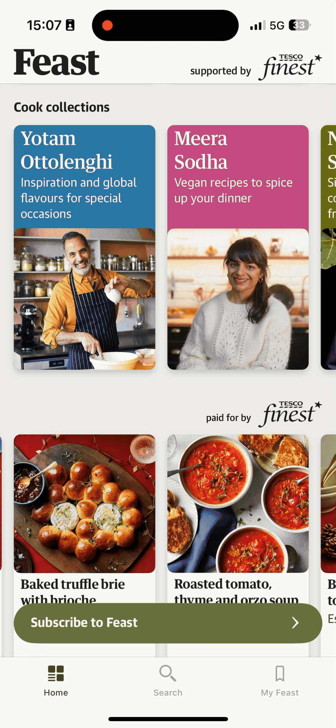The height and width of the screenshot is (728, 336).
Task: Select the Baked truffle brie recipe image
Action: click(x=85, y=504)
